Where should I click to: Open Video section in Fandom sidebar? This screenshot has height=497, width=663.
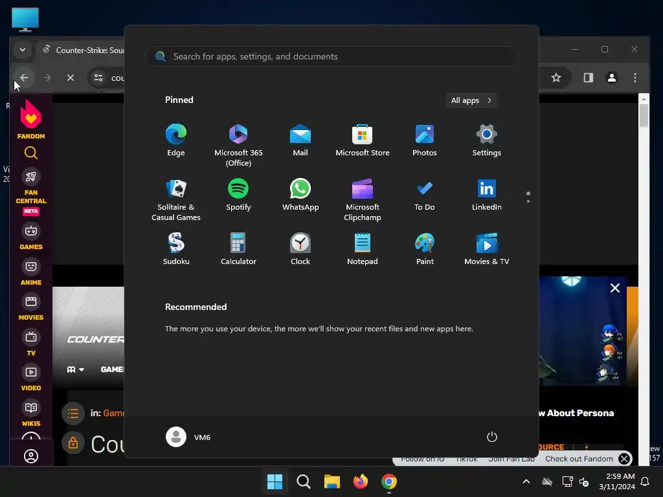[x=31, y=378]
